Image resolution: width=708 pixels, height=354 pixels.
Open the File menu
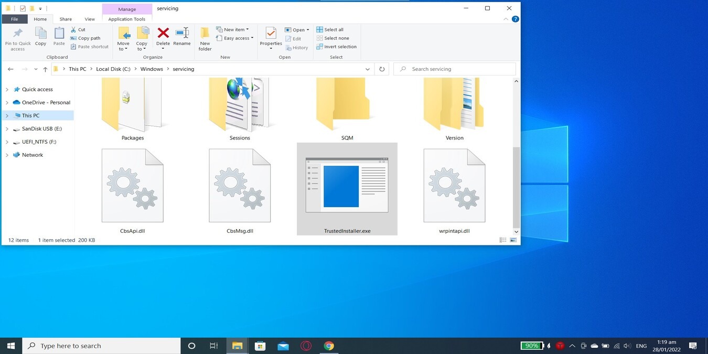pyautogui.click(x=14, y=18)
